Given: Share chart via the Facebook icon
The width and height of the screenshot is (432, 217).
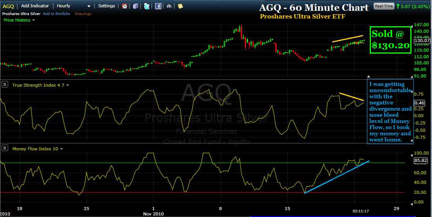Looking at the screenshot, I should [158, 6].
